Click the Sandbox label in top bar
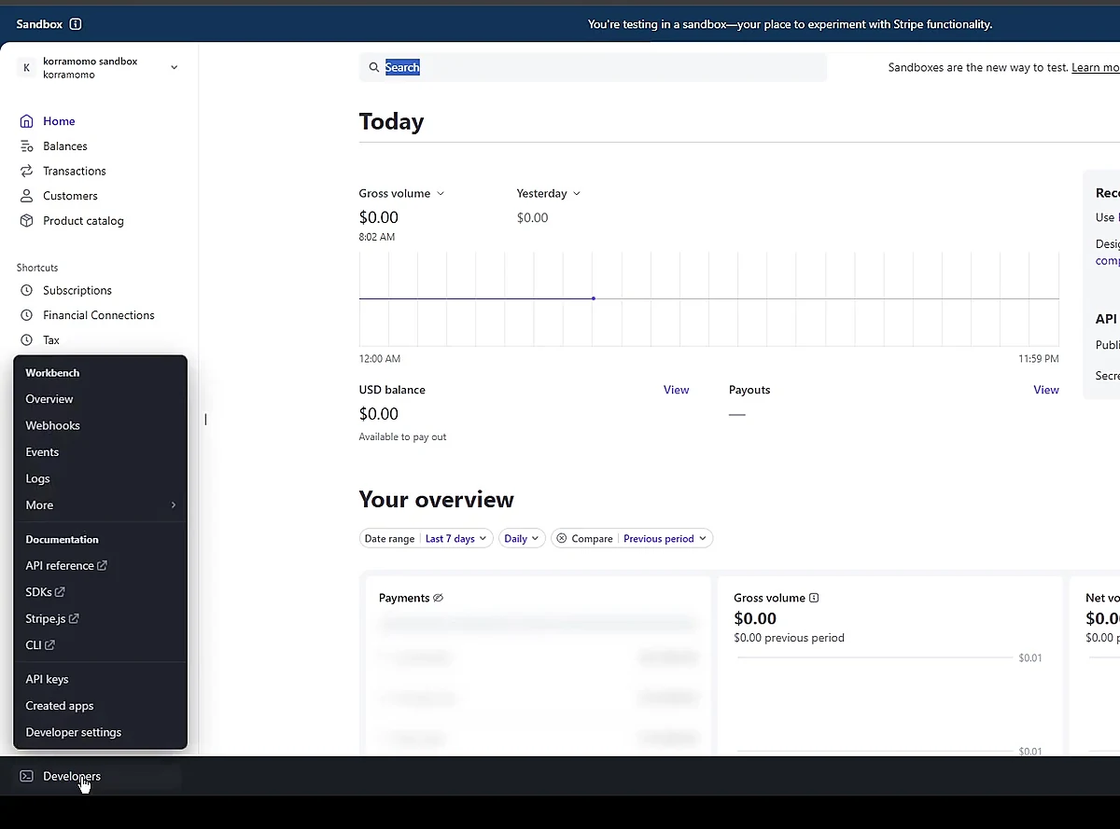 [39, 24]
